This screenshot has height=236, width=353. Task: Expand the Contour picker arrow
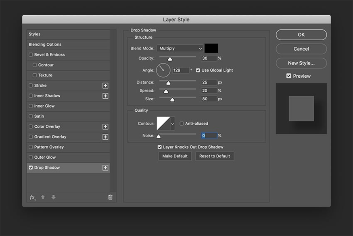(173, 124)
